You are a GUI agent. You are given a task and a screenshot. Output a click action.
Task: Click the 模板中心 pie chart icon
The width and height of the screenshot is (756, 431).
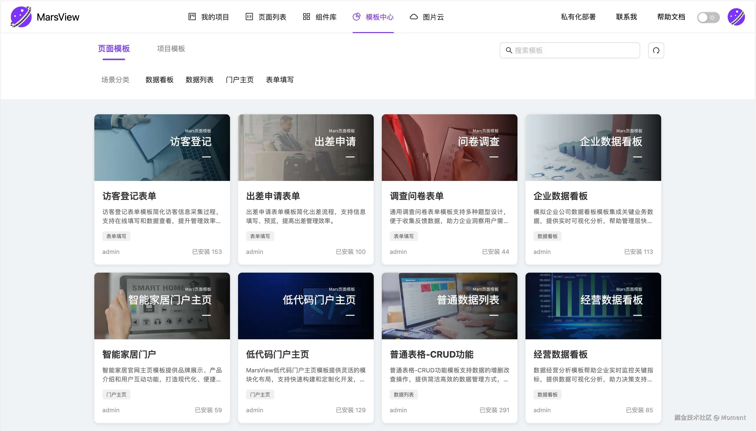pyautogui.click(x=357, y=17)
